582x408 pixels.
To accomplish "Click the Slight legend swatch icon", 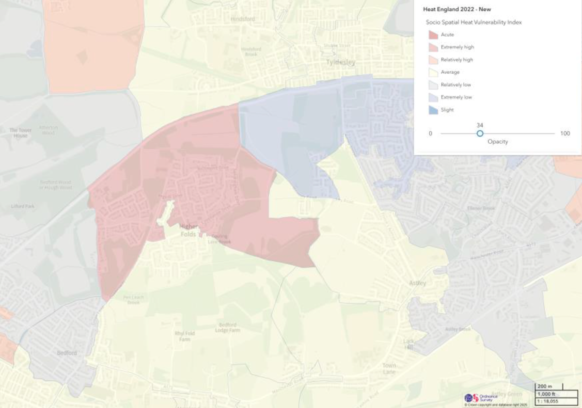I will click(x=433, y=110).
